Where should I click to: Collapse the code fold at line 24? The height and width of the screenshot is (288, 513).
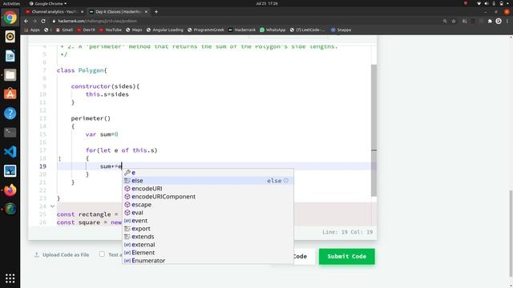click(x=52, y=206)
